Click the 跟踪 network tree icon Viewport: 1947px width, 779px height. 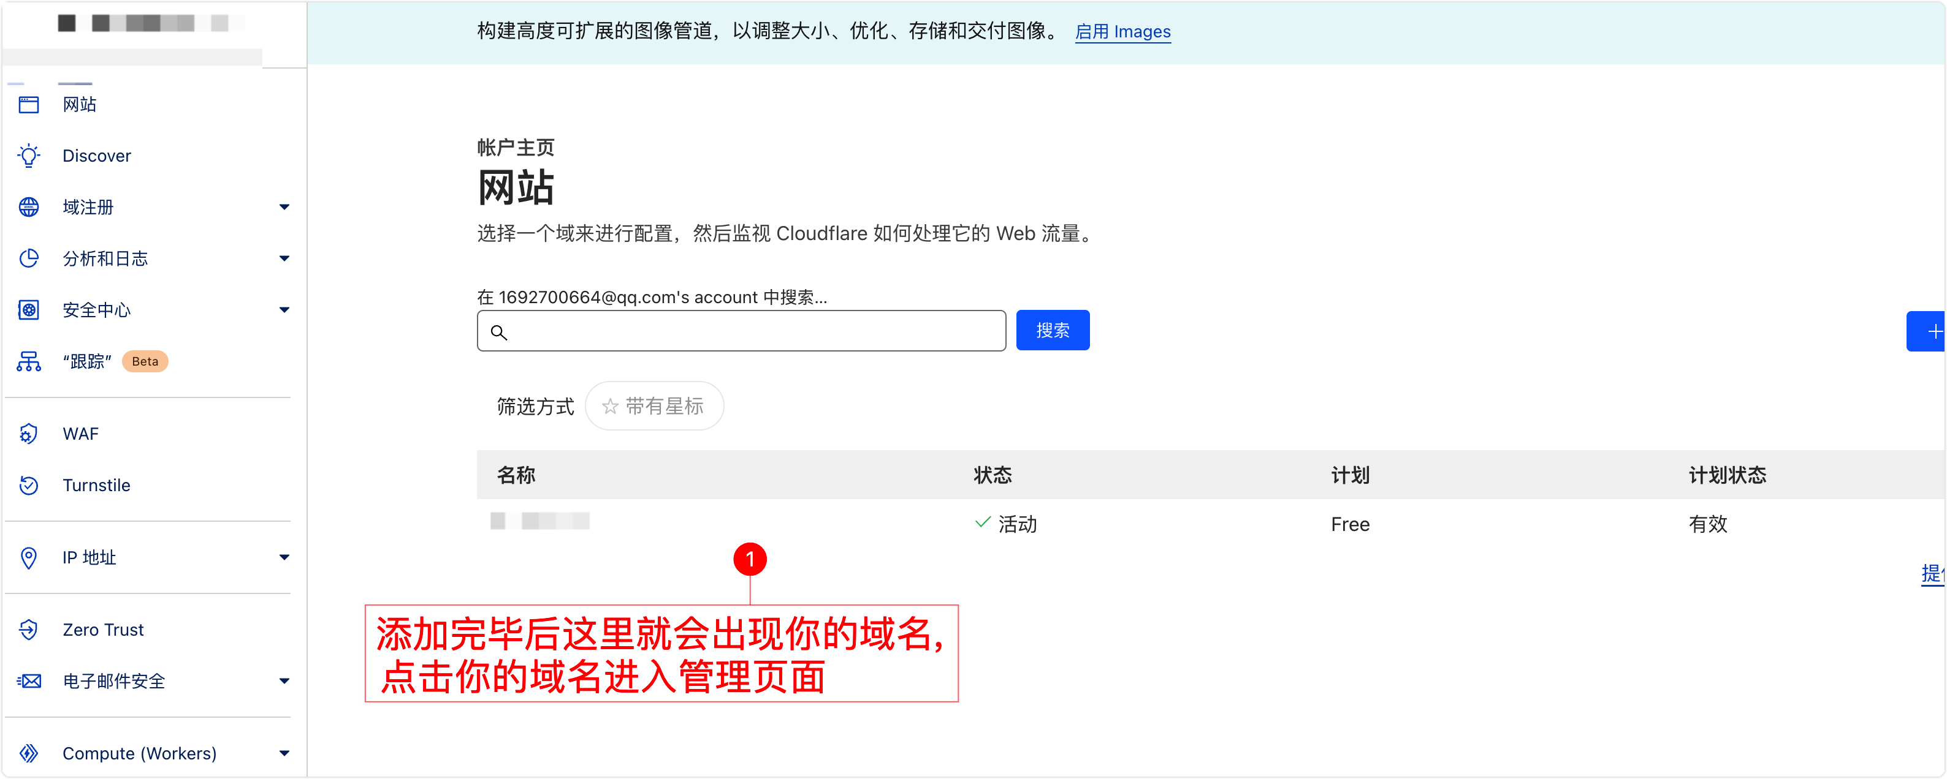(29, 361)
